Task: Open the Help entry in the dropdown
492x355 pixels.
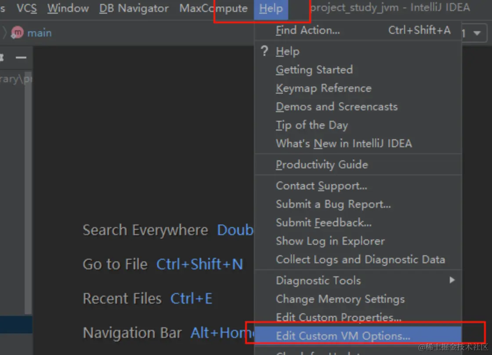Action: [x=358, y=51]
